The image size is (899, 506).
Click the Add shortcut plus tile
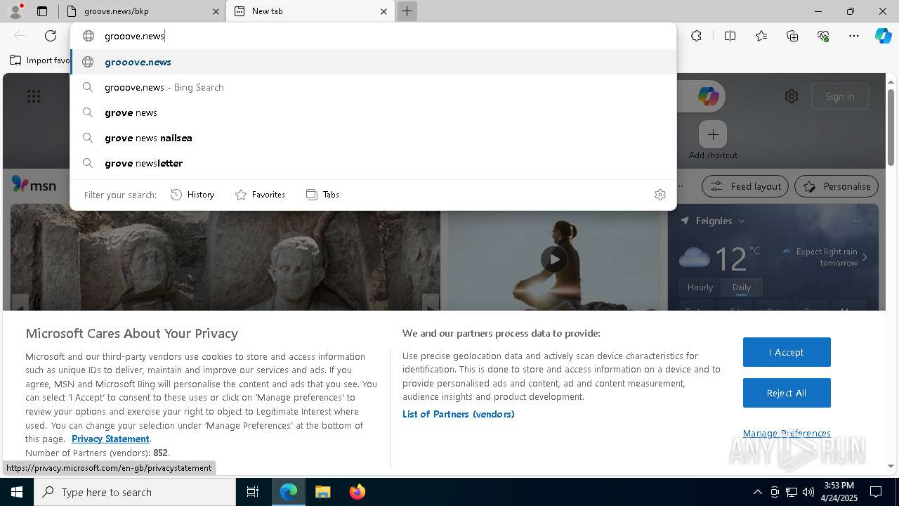click(x=713, y=134)
